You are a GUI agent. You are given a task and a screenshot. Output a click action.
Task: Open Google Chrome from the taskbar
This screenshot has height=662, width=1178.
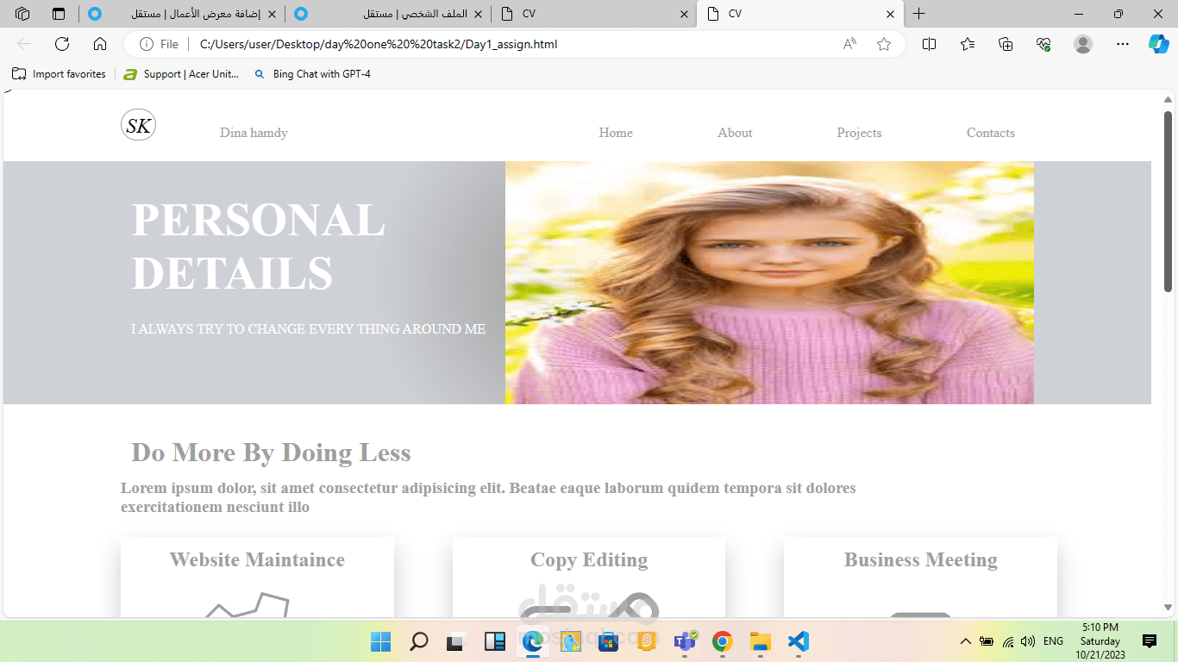point(723,641)
